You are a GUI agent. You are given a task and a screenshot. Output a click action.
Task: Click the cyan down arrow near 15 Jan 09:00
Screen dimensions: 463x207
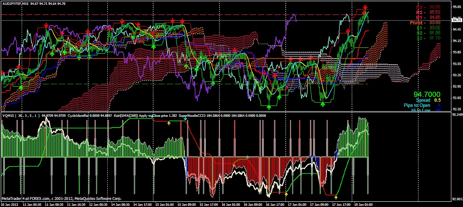(x=185, y=119)
